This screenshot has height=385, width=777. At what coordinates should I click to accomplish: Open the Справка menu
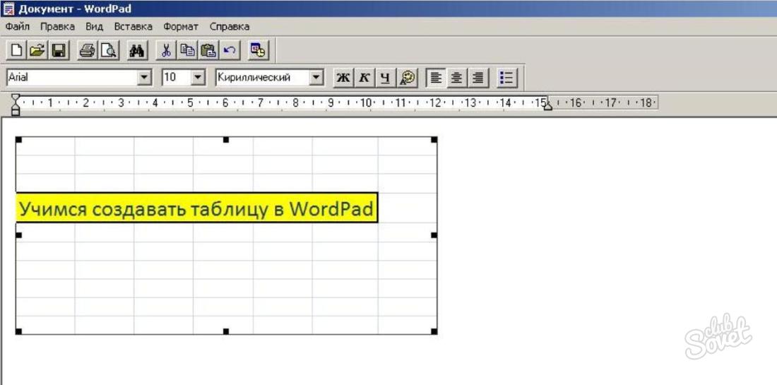point(230,26)
